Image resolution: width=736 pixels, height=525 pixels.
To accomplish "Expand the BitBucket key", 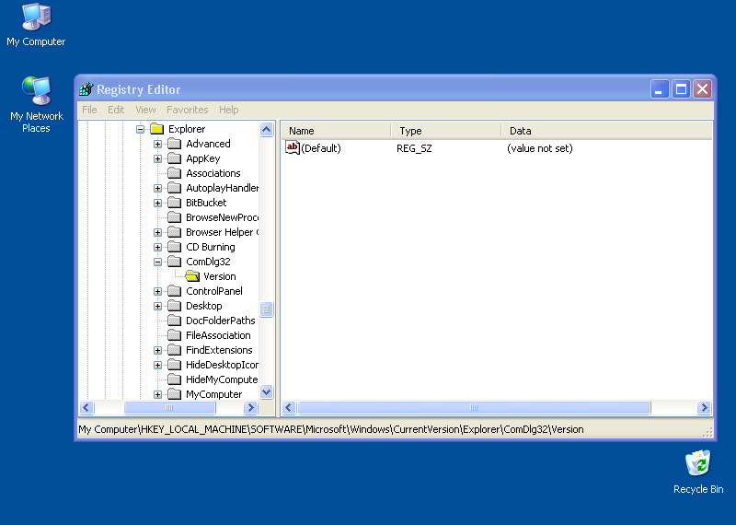I will (157, 203).
